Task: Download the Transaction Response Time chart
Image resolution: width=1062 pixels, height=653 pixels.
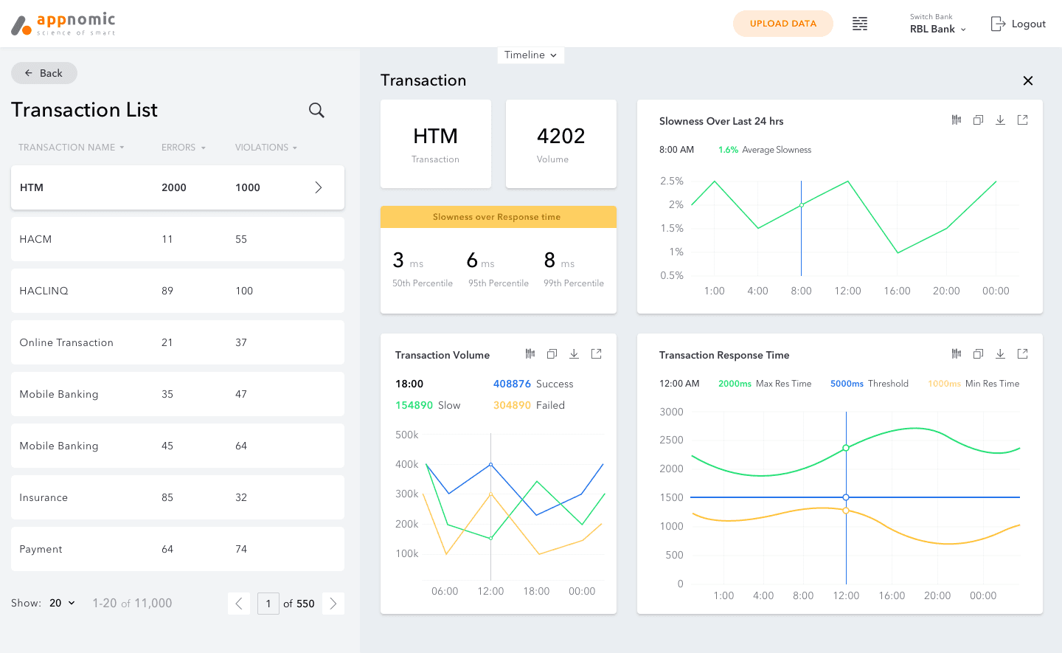Action: [1000, 353]
